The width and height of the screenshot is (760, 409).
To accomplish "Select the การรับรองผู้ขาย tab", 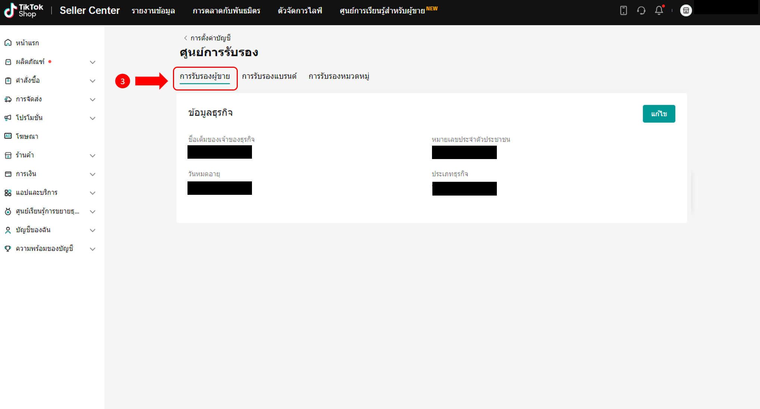I will [205, 76].
